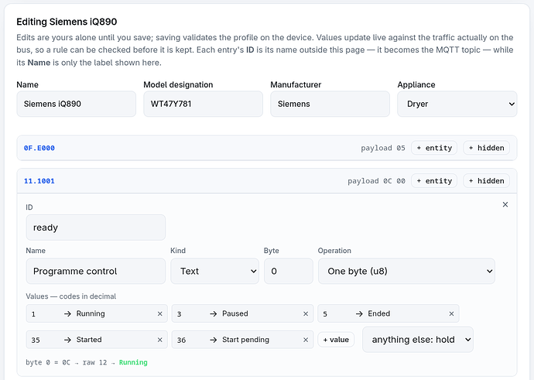534x380 pixels.
Task: Edit the Manufacturer field Siemens
Action: (330, 104)
